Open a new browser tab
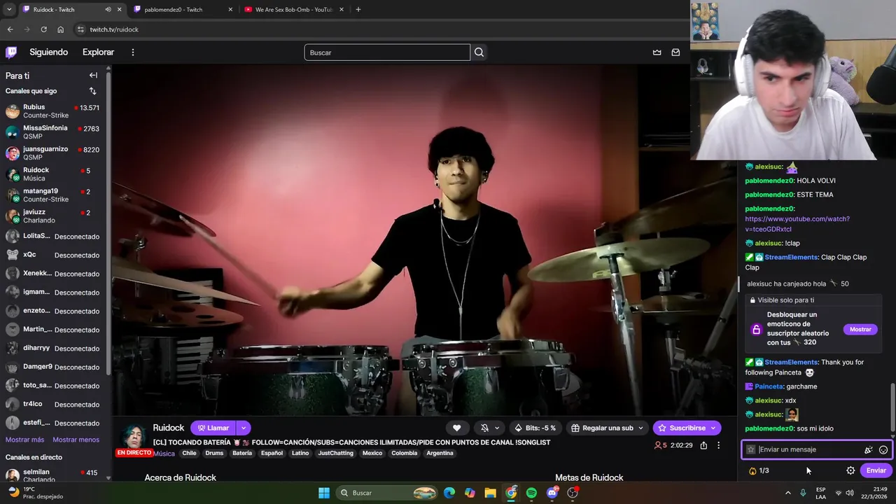This screenshot has width=896, height=504. [358, 10]
